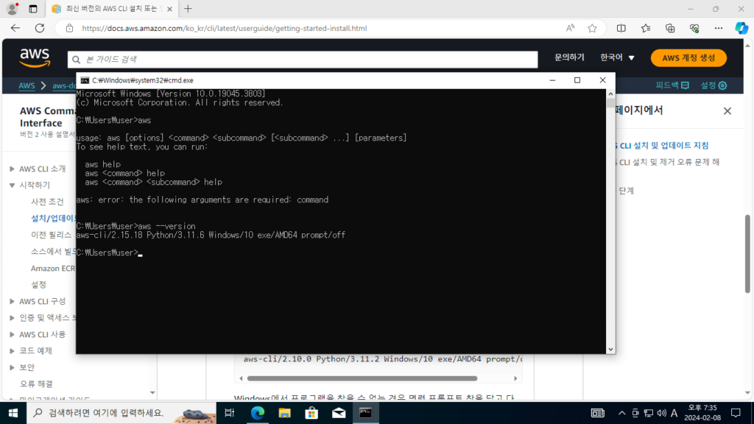Open Edge Settings and more menu
Screen dimensions: 754x424
click(719, 29)
